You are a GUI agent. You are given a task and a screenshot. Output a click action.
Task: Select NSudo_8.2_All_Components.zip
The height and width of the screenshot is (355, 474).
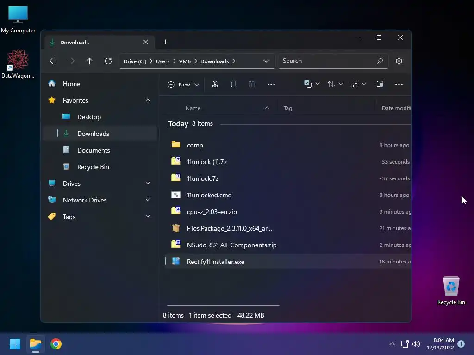pyautogui.click(x=287, y=245)
